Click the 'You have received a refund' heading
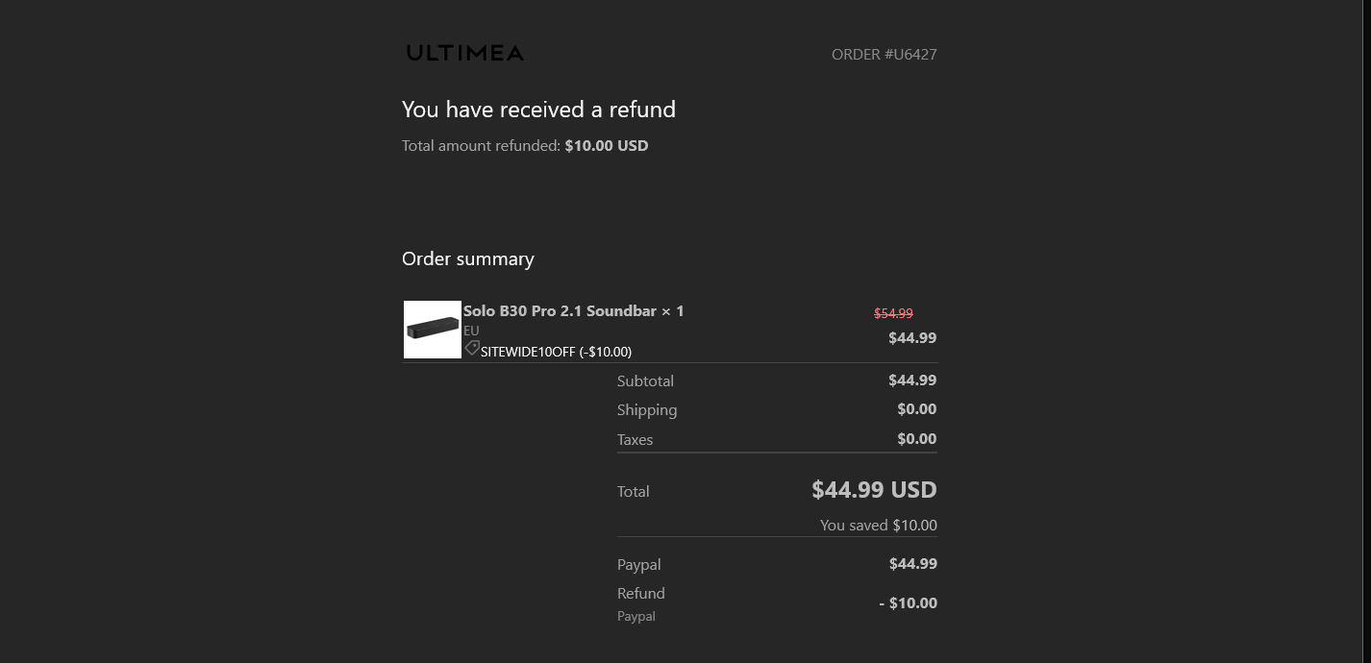The height and width of the screenshot is (663, 1371). (538, 110)
